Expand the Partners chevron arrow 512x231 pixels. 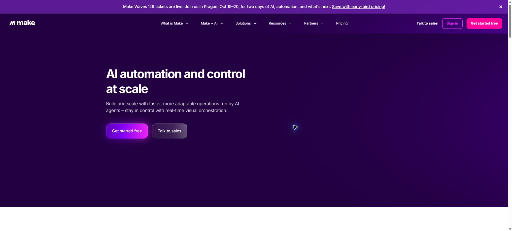(x=322, y=23)
